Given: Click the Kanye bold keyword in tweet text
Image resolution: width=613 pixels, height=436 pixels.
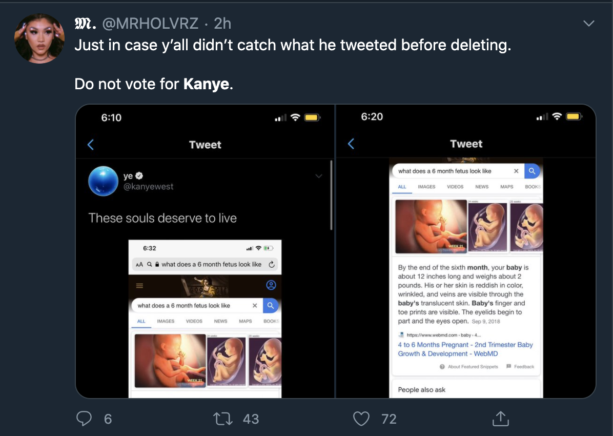Looking at the screenshot, I should [x=206, y=84].
